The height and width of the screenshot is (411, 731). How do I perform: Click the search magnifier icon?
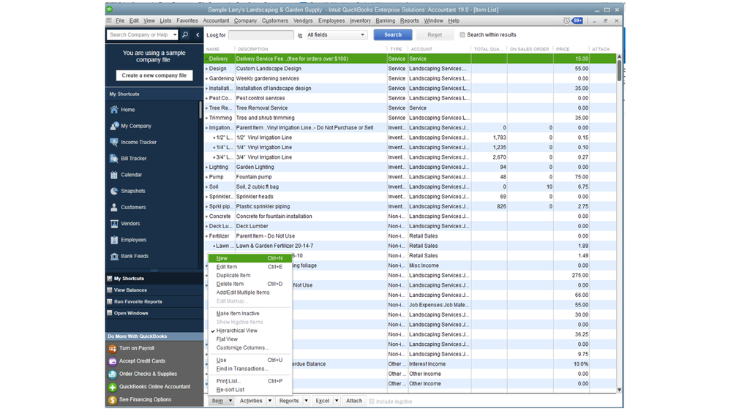185,34
